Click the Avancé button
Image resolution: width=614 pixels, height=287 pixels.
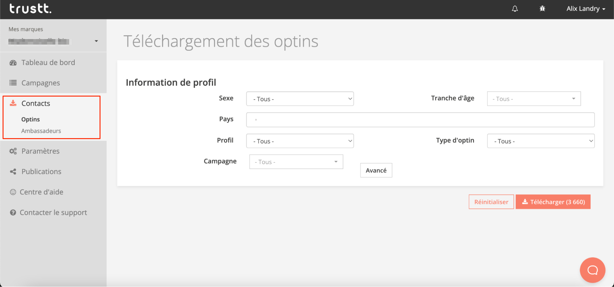coord(376,170)
